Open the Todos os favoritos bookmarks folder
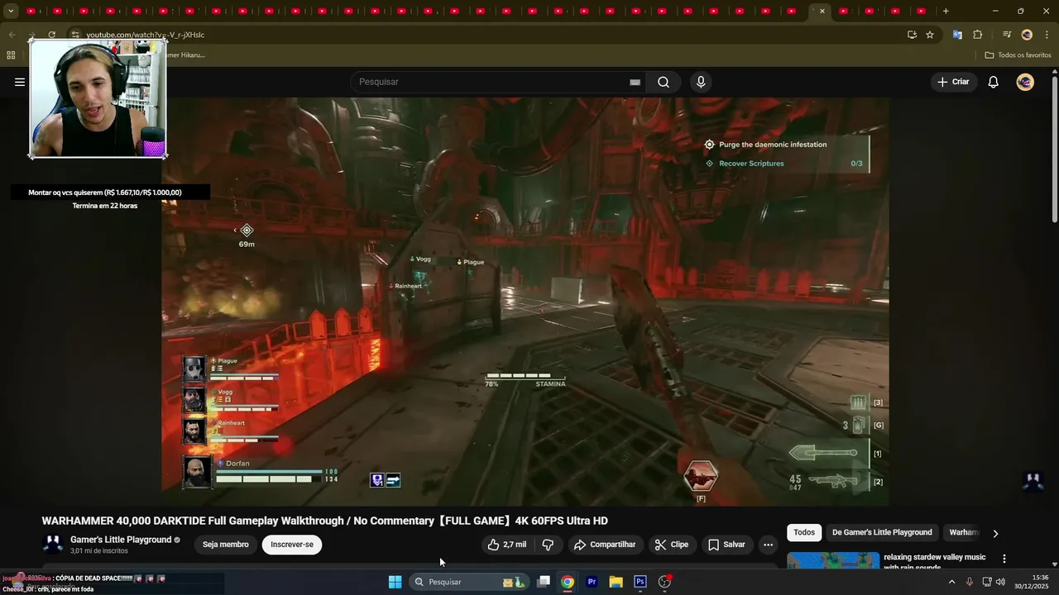This screenshot has height=595, width=1059. 1018,55
